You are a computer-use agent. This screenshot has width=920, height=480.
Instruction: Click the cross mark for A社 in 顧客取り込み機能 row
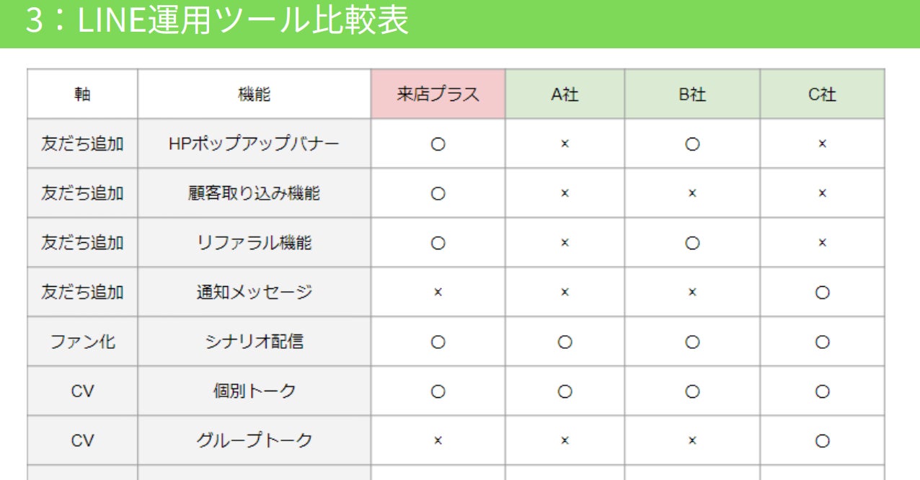click(x=565, y=193)
